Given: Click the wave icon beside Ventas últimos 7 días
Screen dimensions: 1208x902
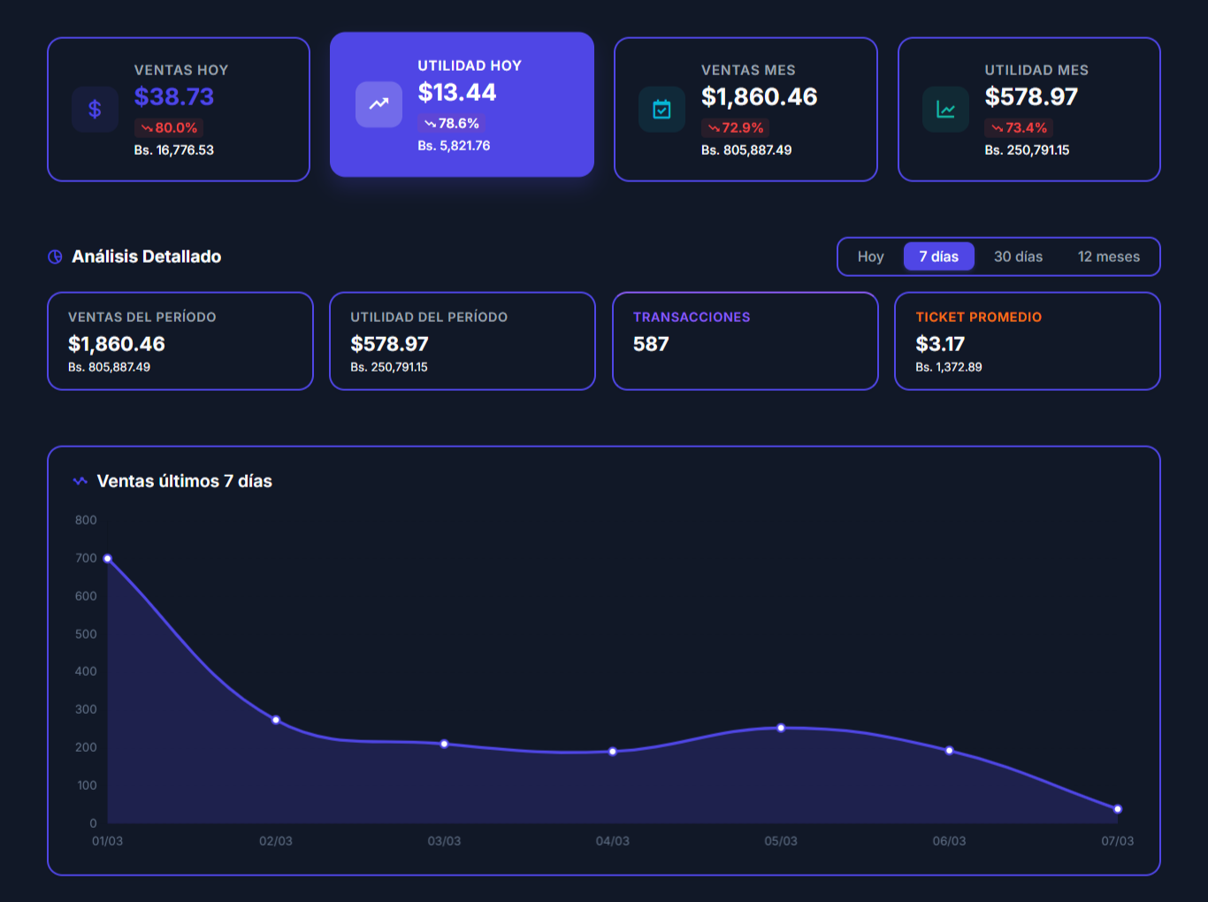Looking at the screenshot, I should click(80, 481).
